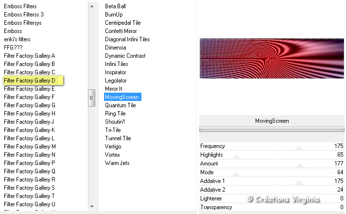Open Filter Factory Gallery S
The width and height of the screenshot is (347, 214).
29,188
